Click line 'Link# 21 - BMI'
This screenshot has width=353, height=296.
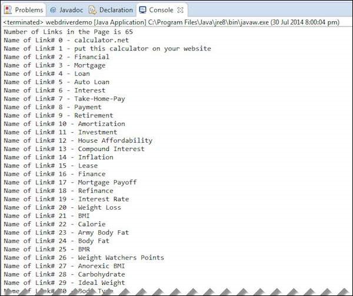pyautogui.click(x=47, y=216)
